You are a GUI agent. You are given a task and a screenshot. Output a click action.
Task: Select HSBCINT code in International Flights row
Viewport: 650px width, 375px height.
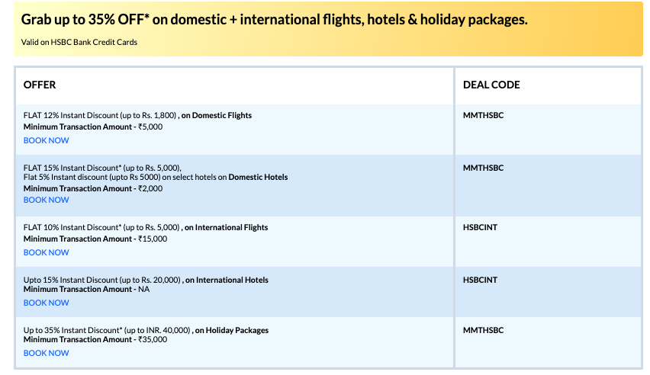point(480,227)
